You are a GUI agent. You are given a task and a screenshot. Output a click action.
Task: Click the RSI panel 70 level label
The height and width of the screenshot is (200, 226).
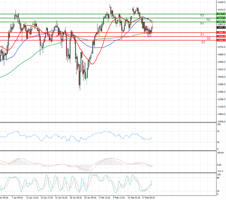(x=218, y=131)
